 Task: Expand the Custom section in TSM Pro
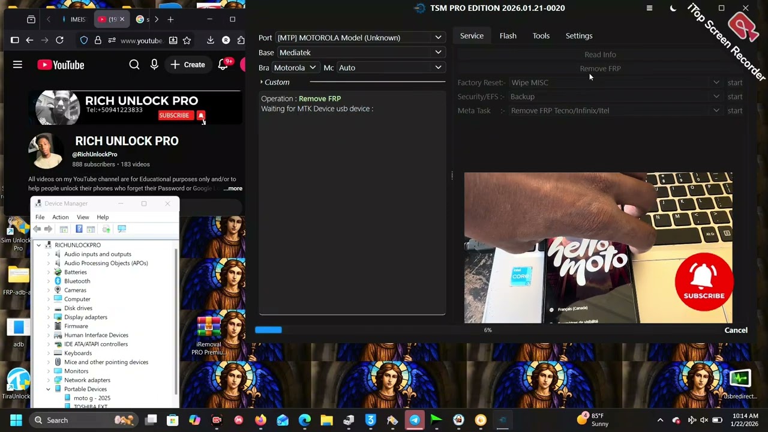(x=275, y=82)
